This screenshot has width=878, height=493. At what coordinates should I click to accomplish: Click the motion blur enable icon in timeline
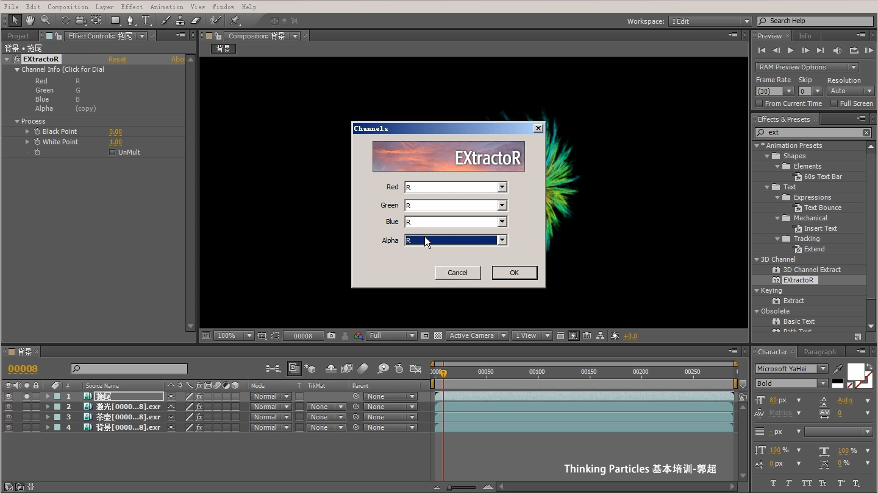tap(363, 369)
